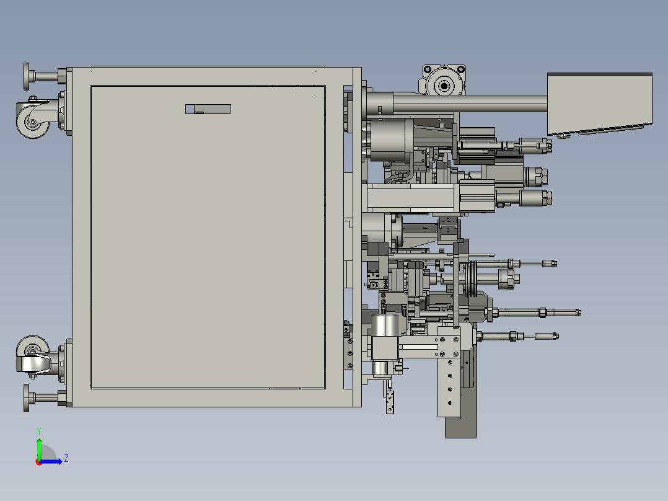Pick the longest pneumatic cylinder rod tip
The image size is (668, 501).
(x=578, y=311)
